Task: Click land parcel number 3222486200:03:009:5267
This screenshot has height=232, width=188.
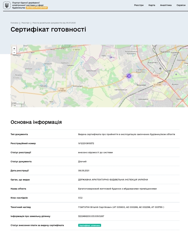Action: [91, 216]
